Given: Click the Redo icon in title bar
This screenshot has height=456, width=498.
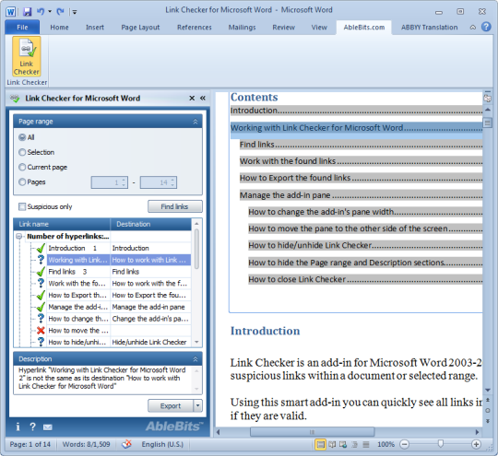Looking at the screenshot, I should click(60, 12).
